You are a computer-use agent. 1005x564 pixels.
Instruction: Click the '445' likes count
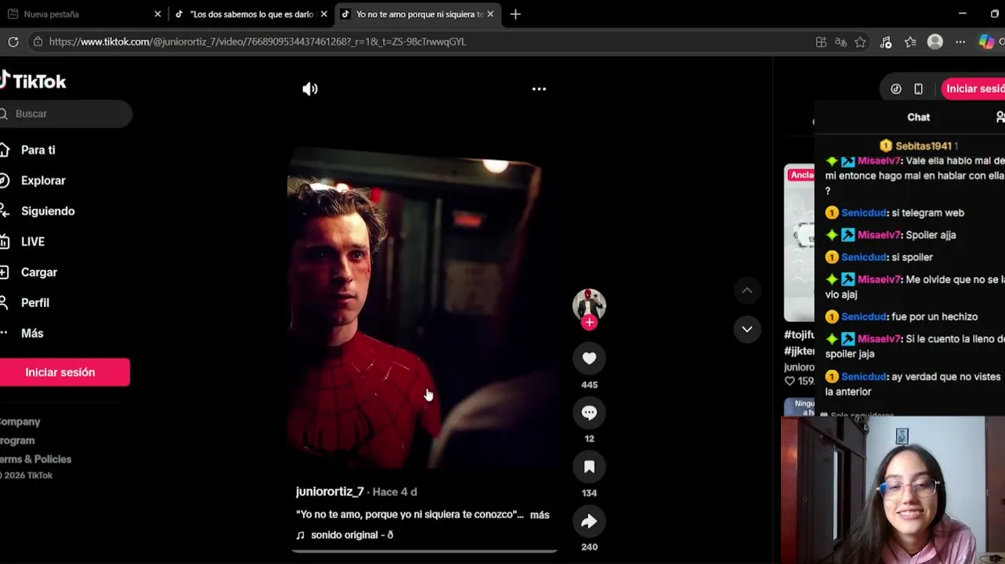point(589,385)
